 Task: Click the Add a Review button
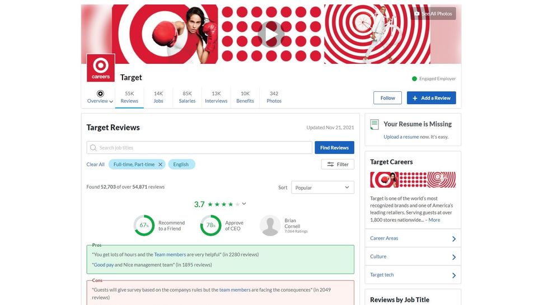[431, 98]
